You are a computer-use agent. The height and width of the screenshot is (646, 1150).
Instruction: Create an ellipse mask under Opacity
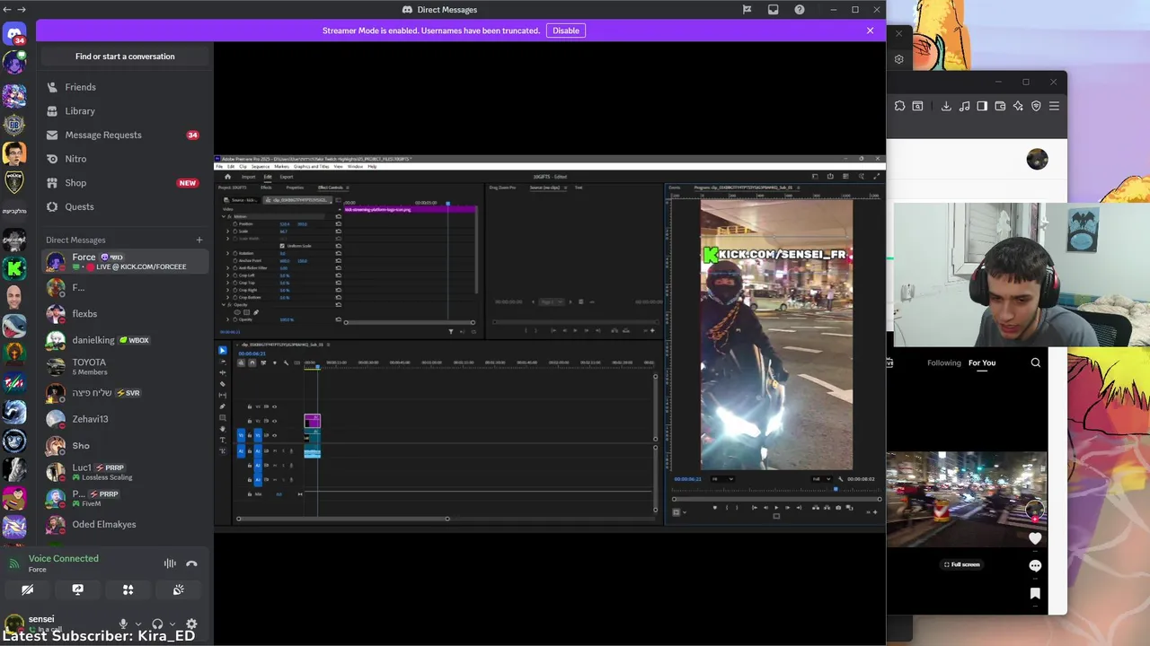pyautogui.click(x=237, y=312)
